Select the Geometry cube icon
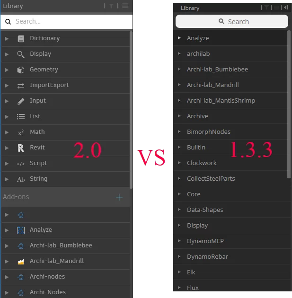292x298 pixels. [21, 70]
